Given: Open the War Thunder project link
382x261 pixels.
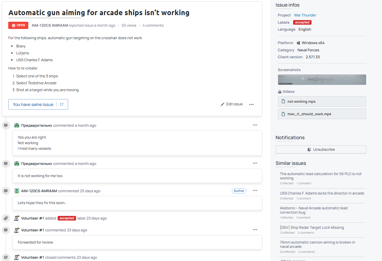Looking at the screenshot, I should tap(305, 15).
